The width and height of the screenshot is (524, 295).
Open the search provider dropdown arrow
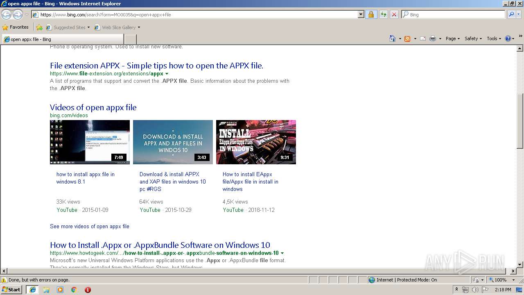coord(519,14)
